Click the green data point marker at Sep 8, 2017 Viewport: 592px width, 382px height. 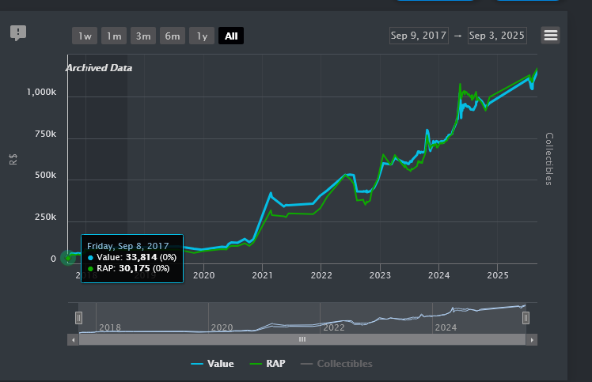(x=68, y=259)
